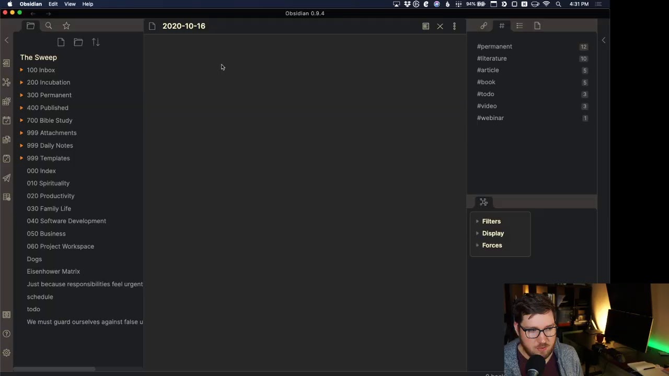The width and height of the screenshot is (669, 376).
Task: Click the templates ribbon icon
Action: click(x=6, y=139)
